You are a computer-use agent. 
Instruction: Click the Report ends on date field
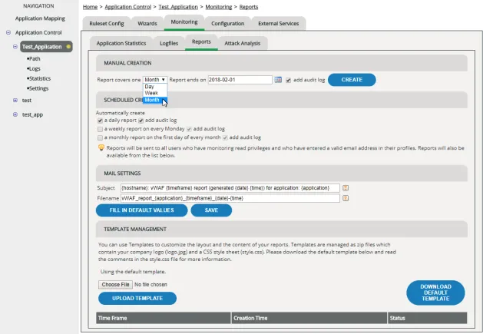[240, 80]
